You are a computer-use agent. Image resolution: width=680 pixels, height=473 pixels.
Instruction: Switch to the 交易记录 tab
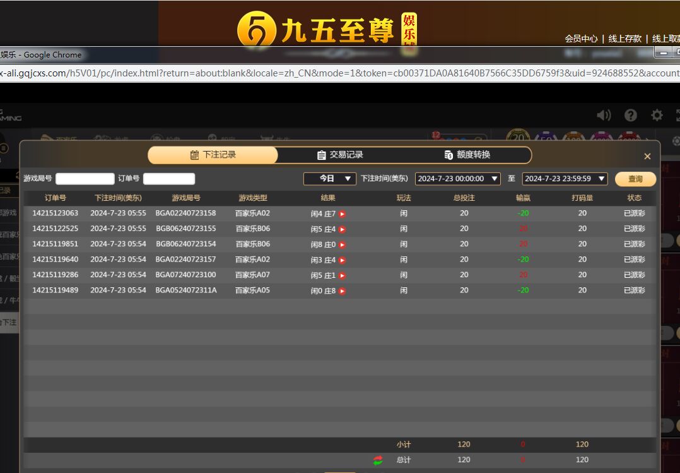pyautogui.click(x=340, y=155)
